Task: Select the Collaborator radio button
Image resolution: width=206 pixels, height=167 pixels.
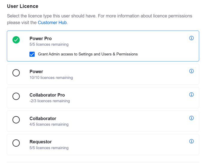Action: pos(16,120)
